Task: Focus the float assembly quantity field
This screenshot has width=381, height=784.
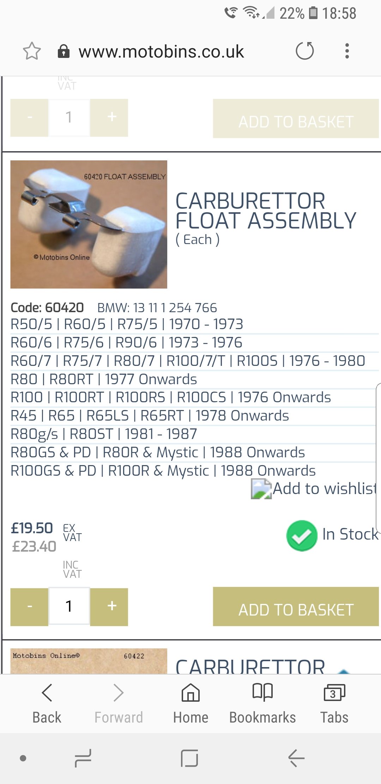Action: click(69, 607)
